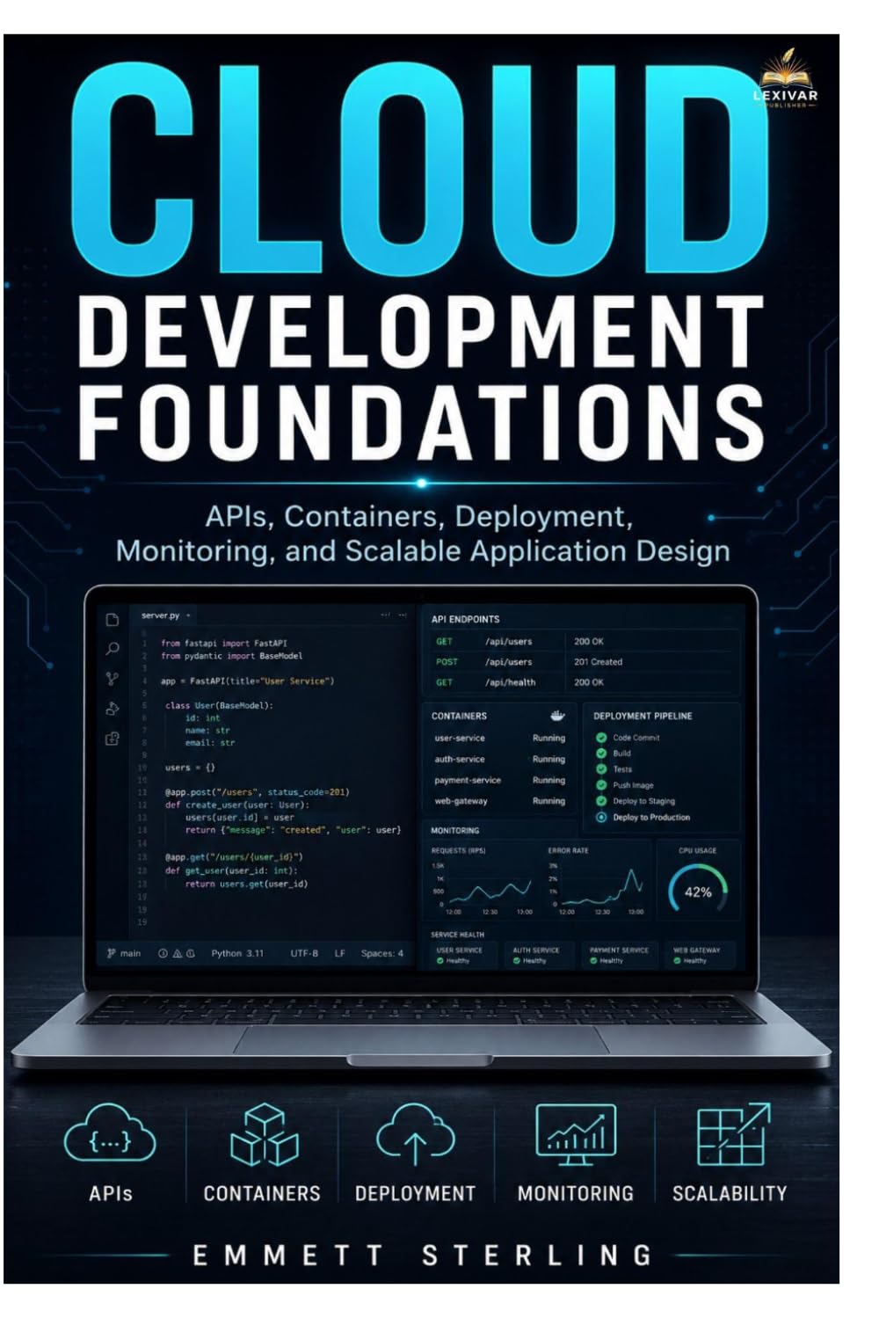The height and width of the screenshot is (1318, 879).
Task: Click the Deploy to Staging green check icon
Action: (601, 801)
